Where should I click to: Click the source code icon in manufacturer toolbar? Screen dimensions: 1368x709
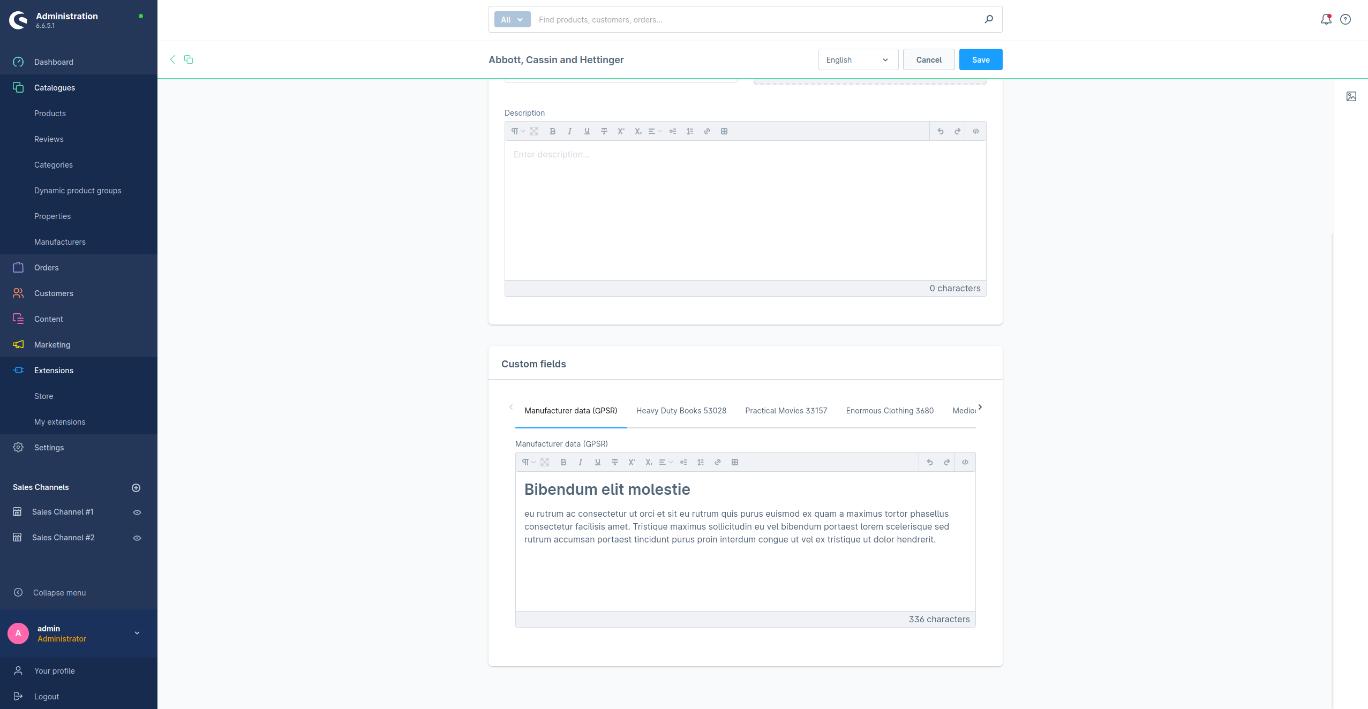pos(965,462)
